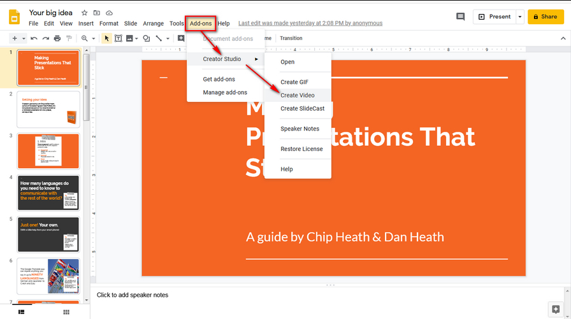The image size is (571, 319).
Task: Choose the select arrow cursor tool
Action: (x=106, y=38)
